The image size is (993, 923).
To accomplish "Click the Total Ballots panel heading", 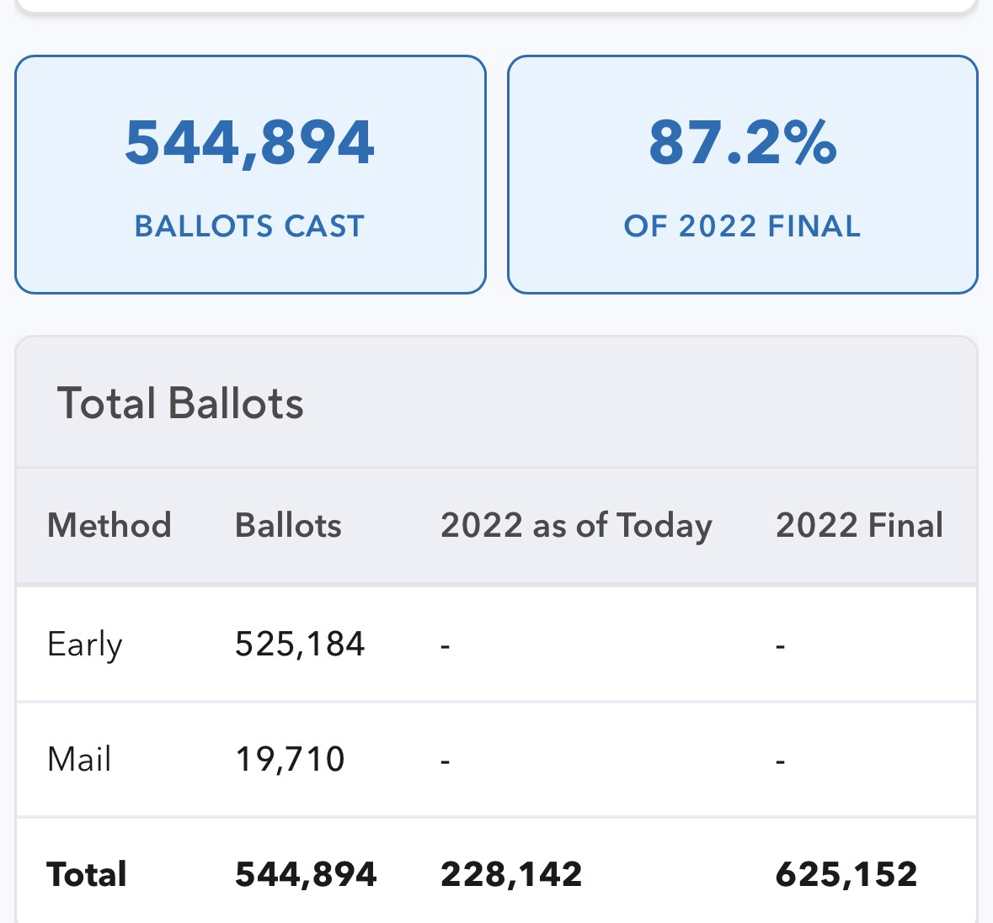I will (180, 403).
